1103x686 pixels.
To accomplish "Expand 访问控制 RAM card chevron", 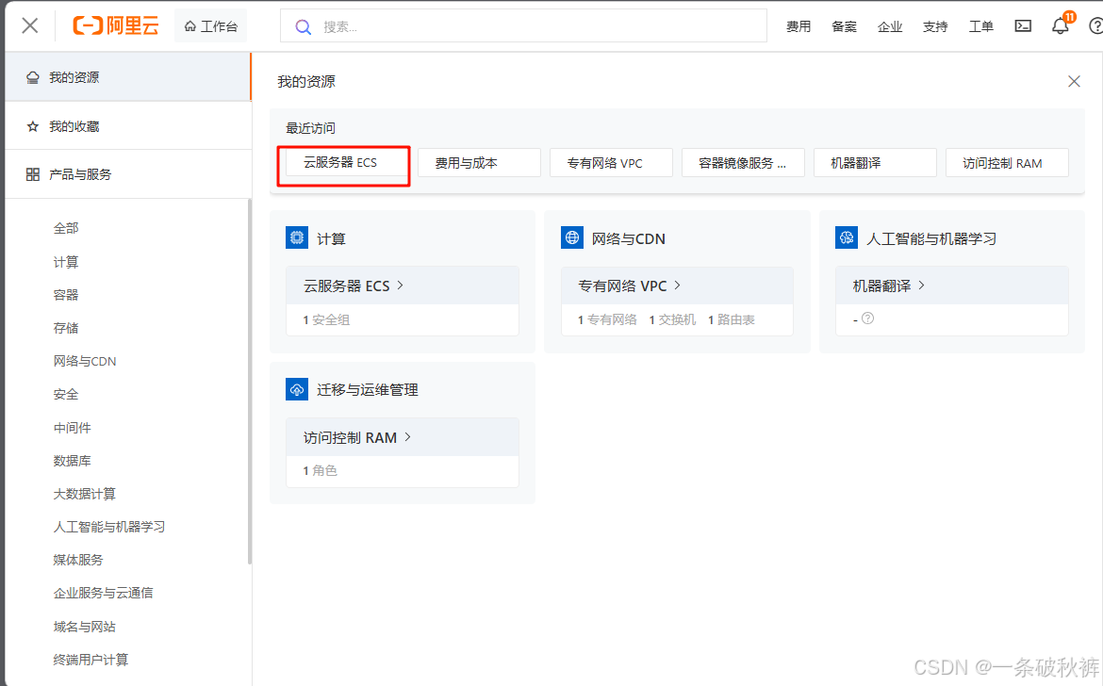I will click(x=407, y=437).
